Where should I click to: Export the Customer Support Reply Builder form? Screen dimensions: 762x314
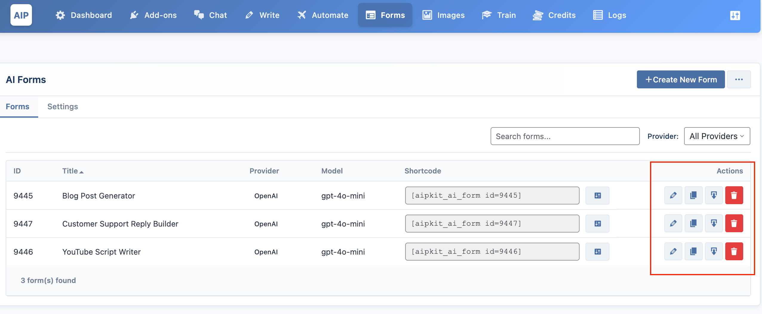714,224
